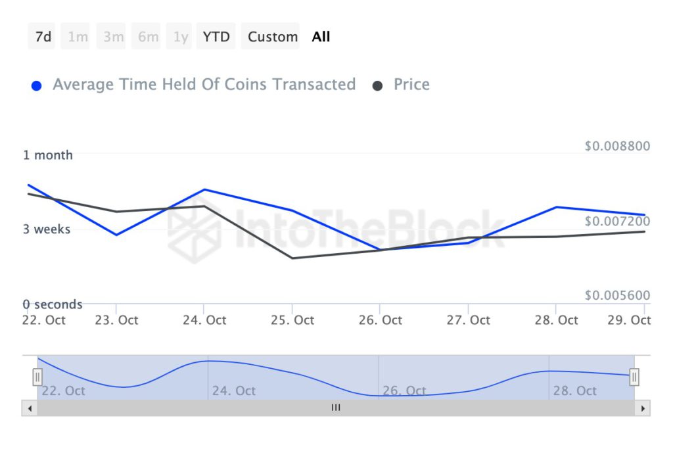Toggle the Price series legend
673x449 pixels.
click(x=411, y=85)
